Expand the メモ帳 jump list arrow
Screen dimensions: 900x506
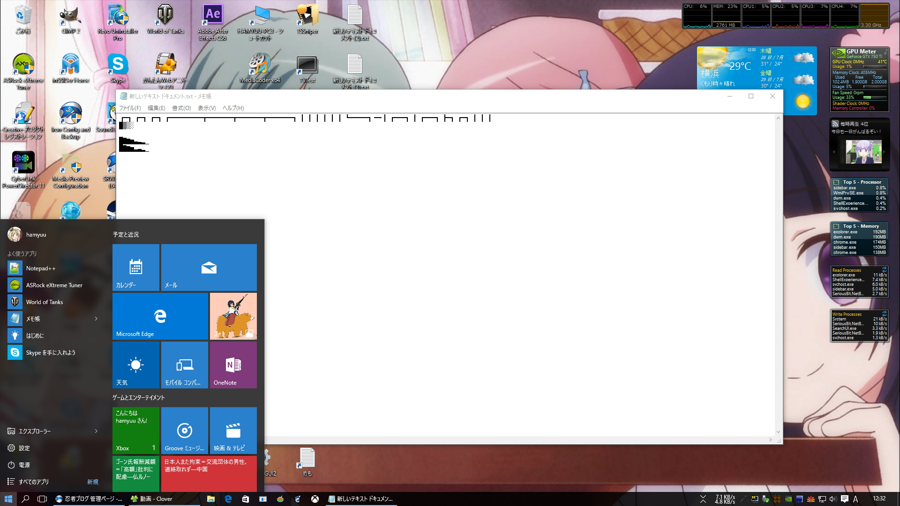tap(96, 319)
